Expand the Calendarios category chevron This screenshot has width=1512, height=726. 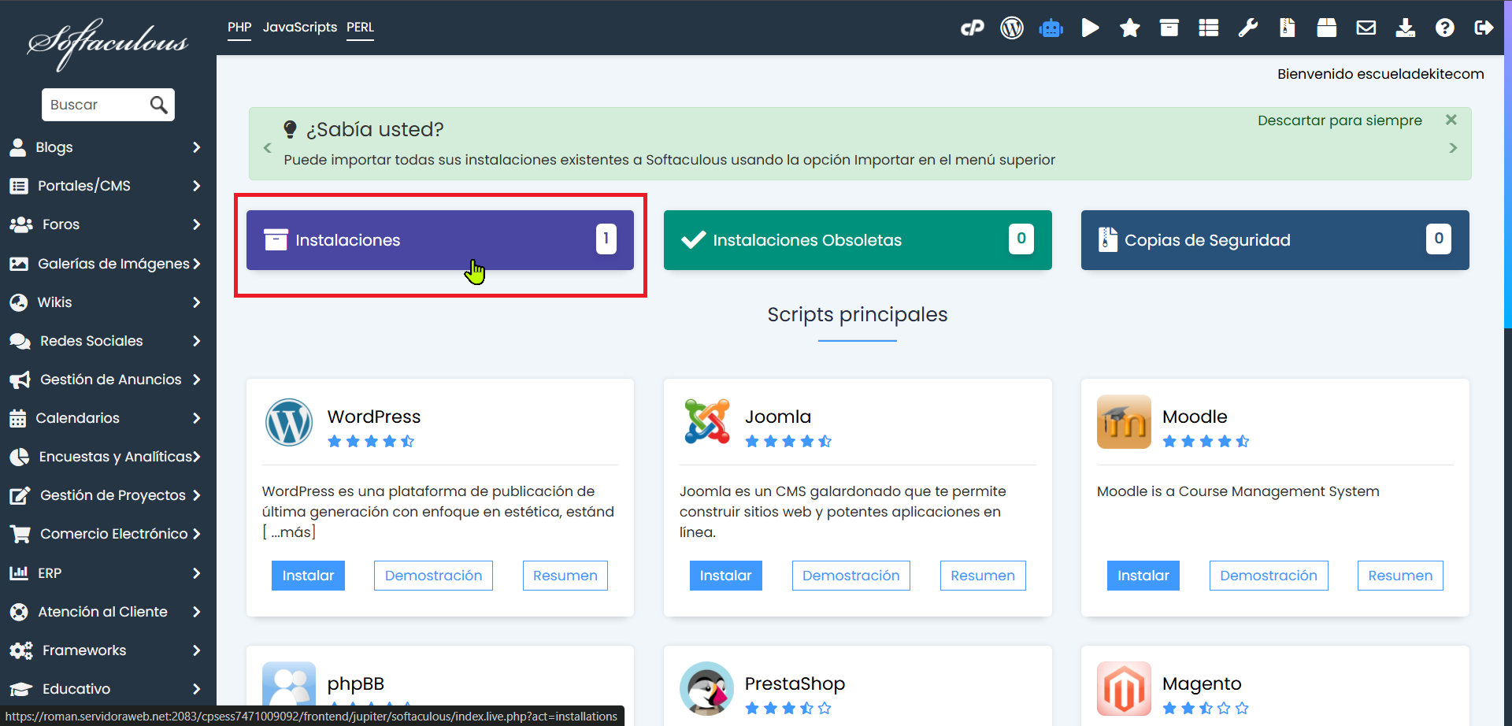(196, 418)
